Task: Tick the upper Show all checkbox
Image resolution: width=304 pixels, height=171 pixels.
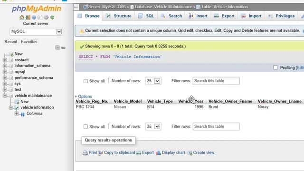Action: tap(85, 81)
